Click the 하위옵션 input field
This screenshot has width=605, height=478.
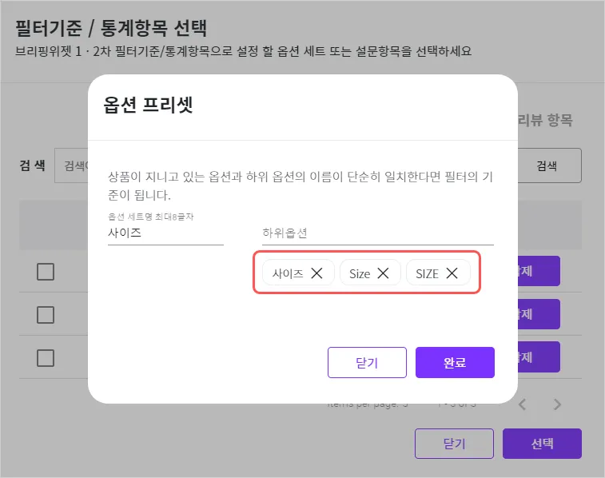pos(377,233)
